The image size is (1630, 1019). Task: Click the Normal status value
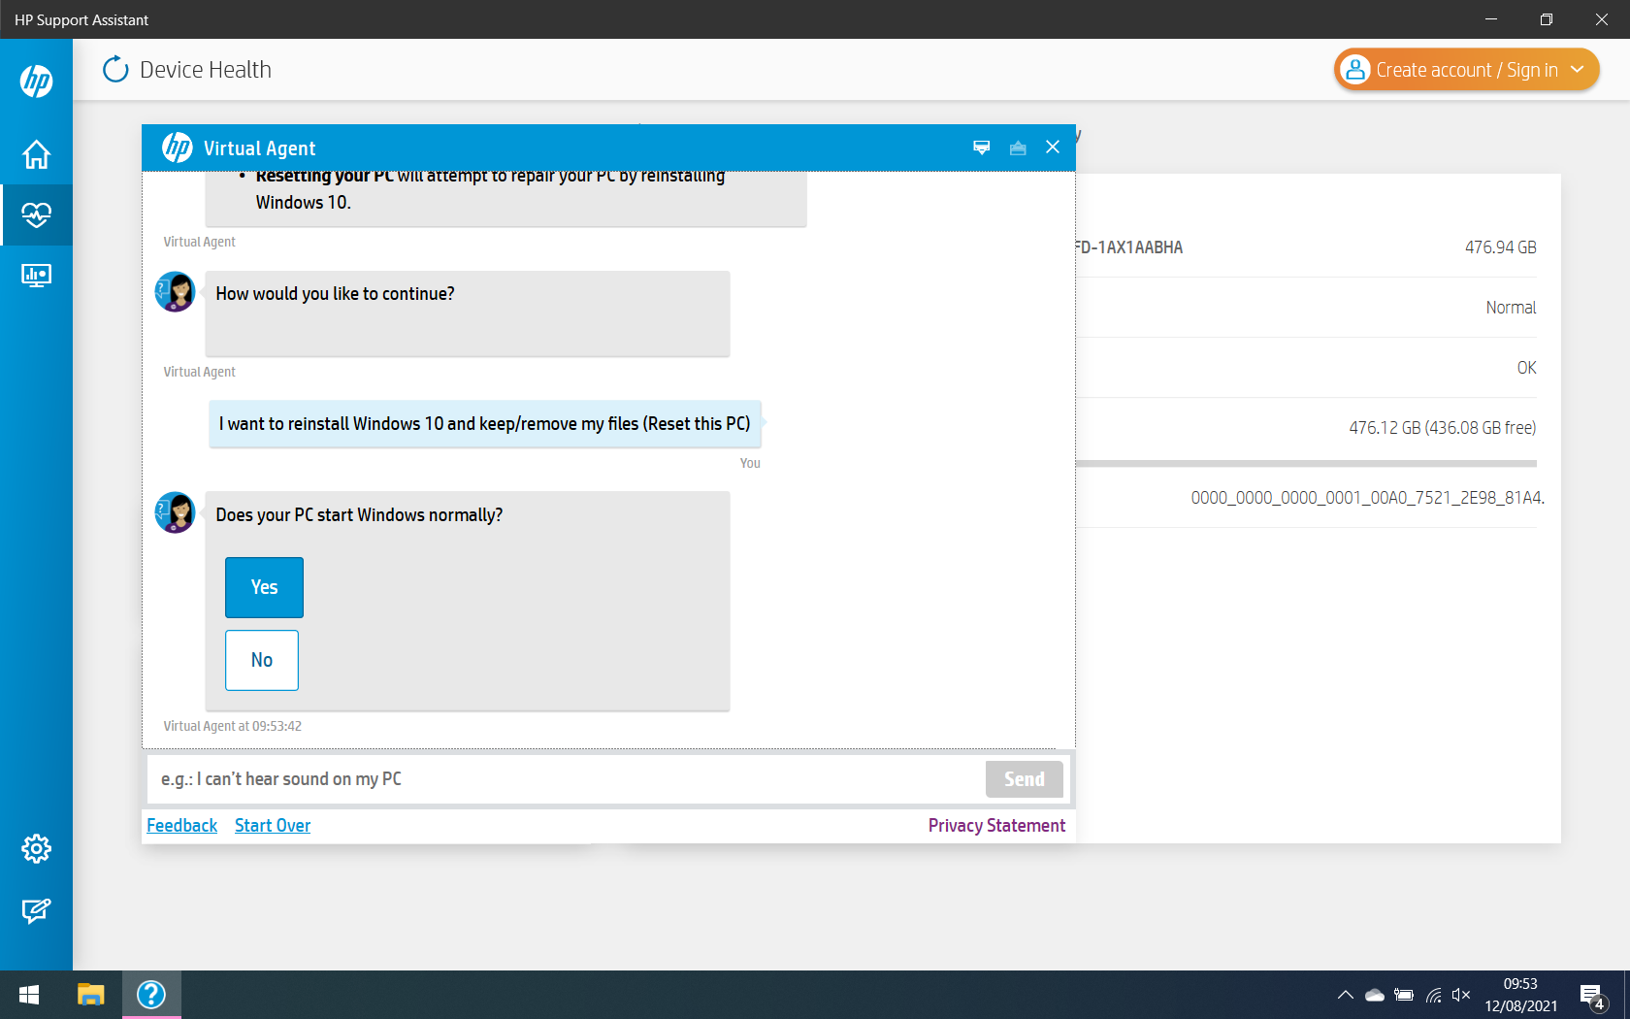click(x=1511, y=308)
